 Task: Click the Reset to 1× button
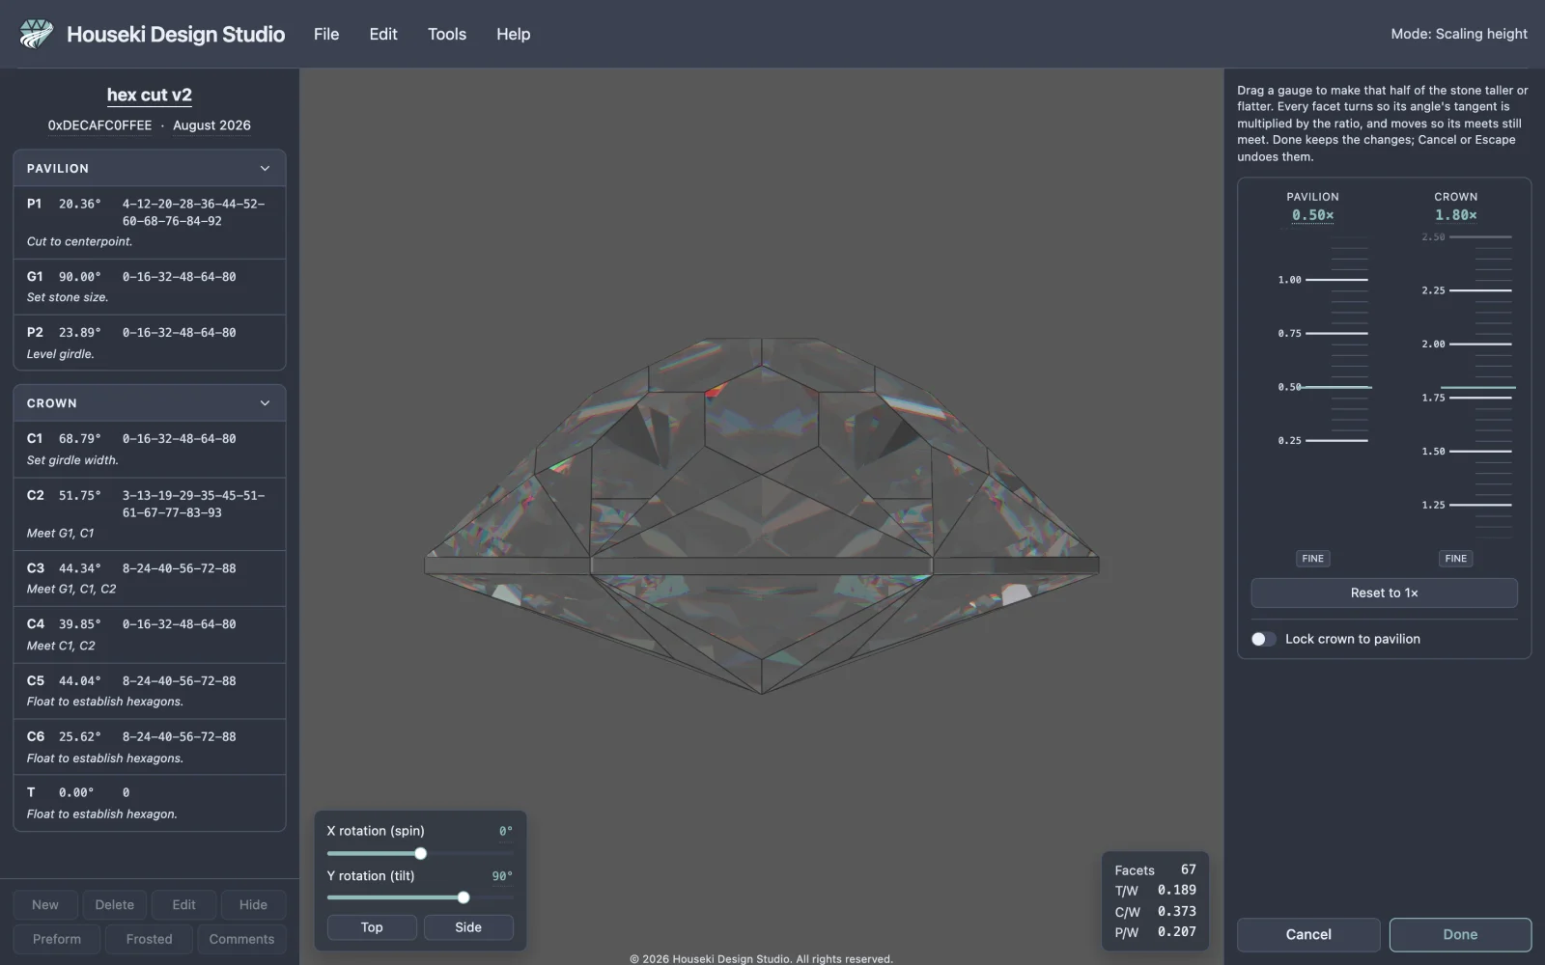pyautogui.click(x=1384, y=593)
